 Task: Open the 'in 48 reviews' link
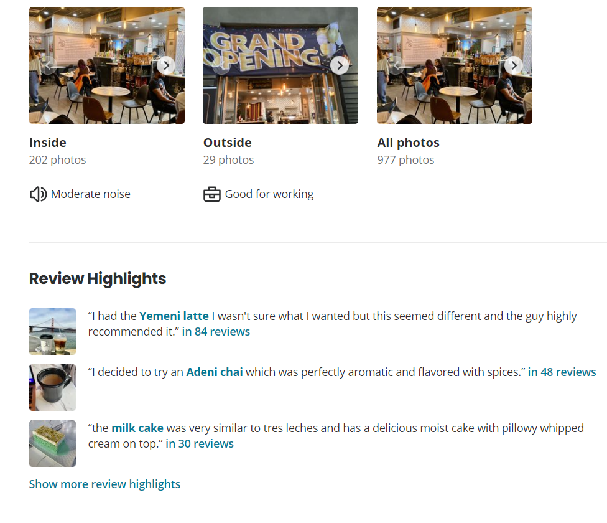[x=562, y=372]
